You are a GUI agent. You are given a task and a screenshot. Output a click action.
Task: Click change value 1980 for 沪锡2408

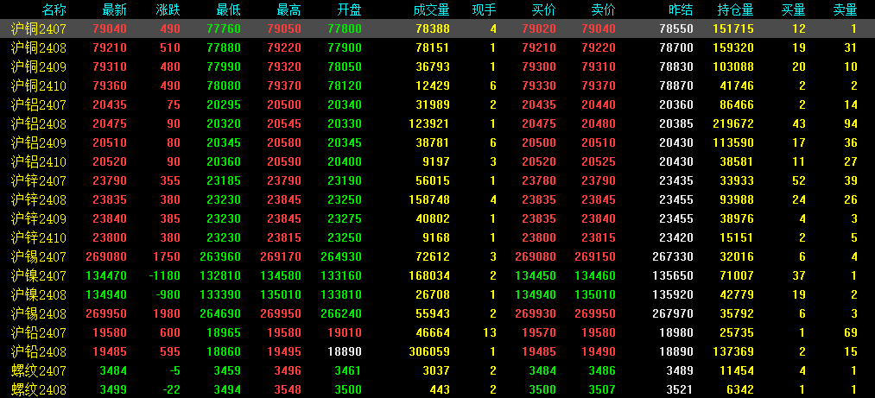(x=168, y=314)
